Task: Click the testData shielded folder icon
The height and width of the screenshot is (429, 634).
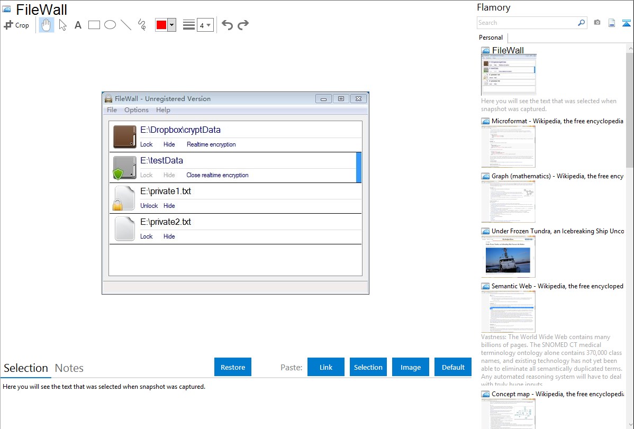Action: point(124,167)
